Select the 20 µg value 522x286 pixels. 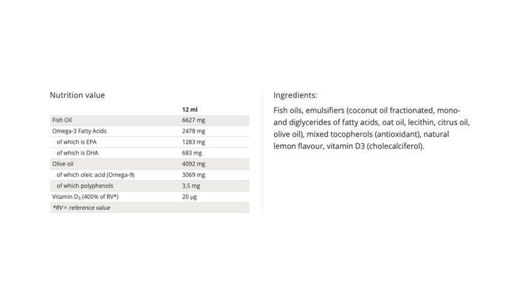click(190, 197)
